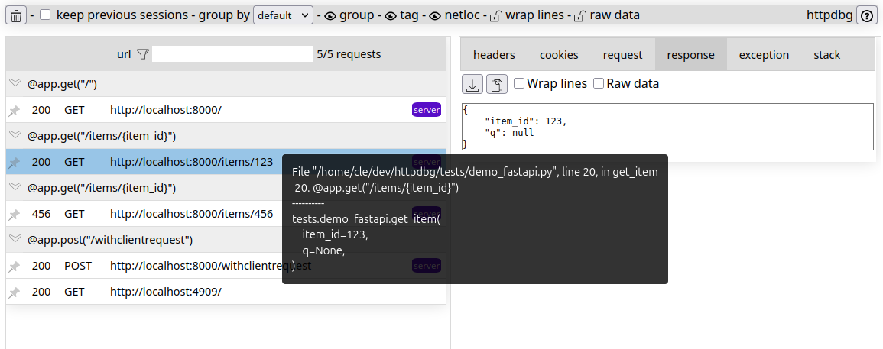Image resolution: width=883 pixels, height=349 pixels.
Task: Pin the localhost:4909/ request row
Action: point(14,292)
